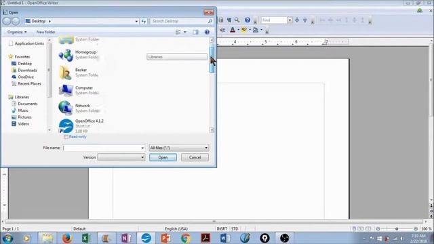Image resolution: width=434 pixels, height=244 pixels.
Task: Select OneDrive in navigation pane
Action: pos(22,77)
